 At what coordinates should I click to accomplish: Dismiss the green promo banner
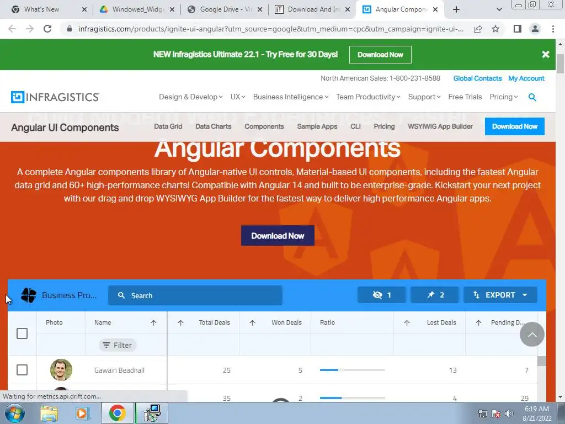546,55
